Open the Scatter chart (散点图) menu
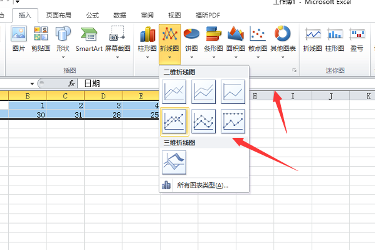The height and width of the screenshot is (250, 375). (x=258, y=42)
